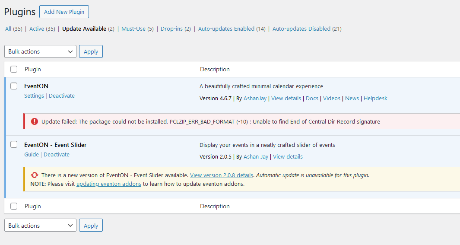Click the top Apply button
Viewport: 460px width, 245px height.
(x=91, y=51)
